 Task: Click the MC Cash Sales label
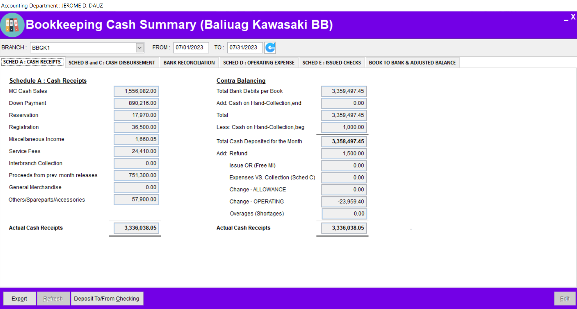coord(28,91)
